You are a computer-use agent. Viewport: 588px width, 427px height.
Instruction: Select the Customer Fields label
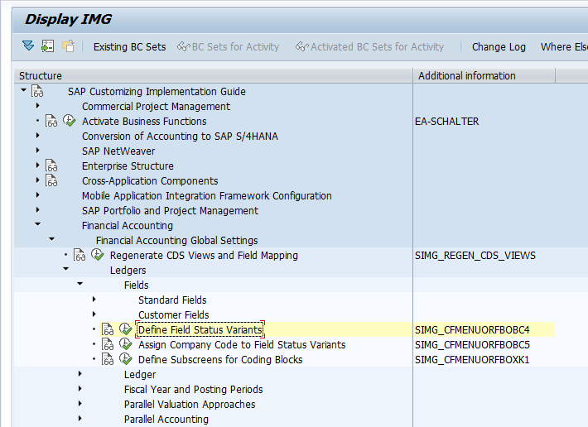pyautogui.click(x=174, y=315)
